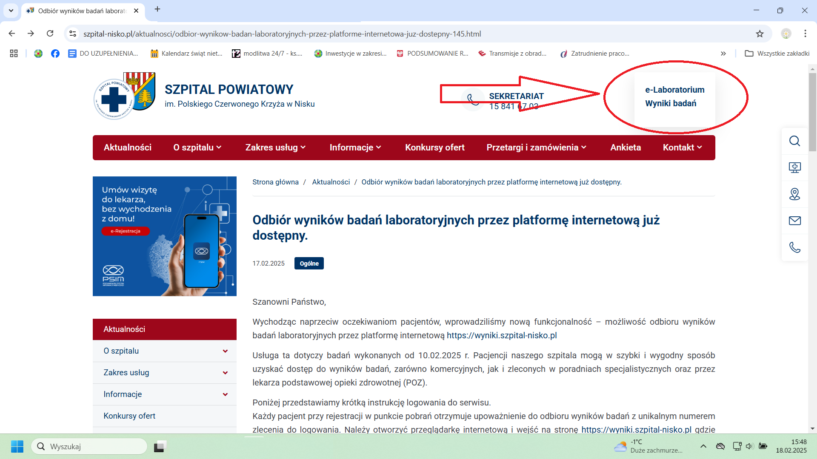Close the current browser tab
Image resolution: width=817 pixels, height=459 pixels.
(136, 11)
